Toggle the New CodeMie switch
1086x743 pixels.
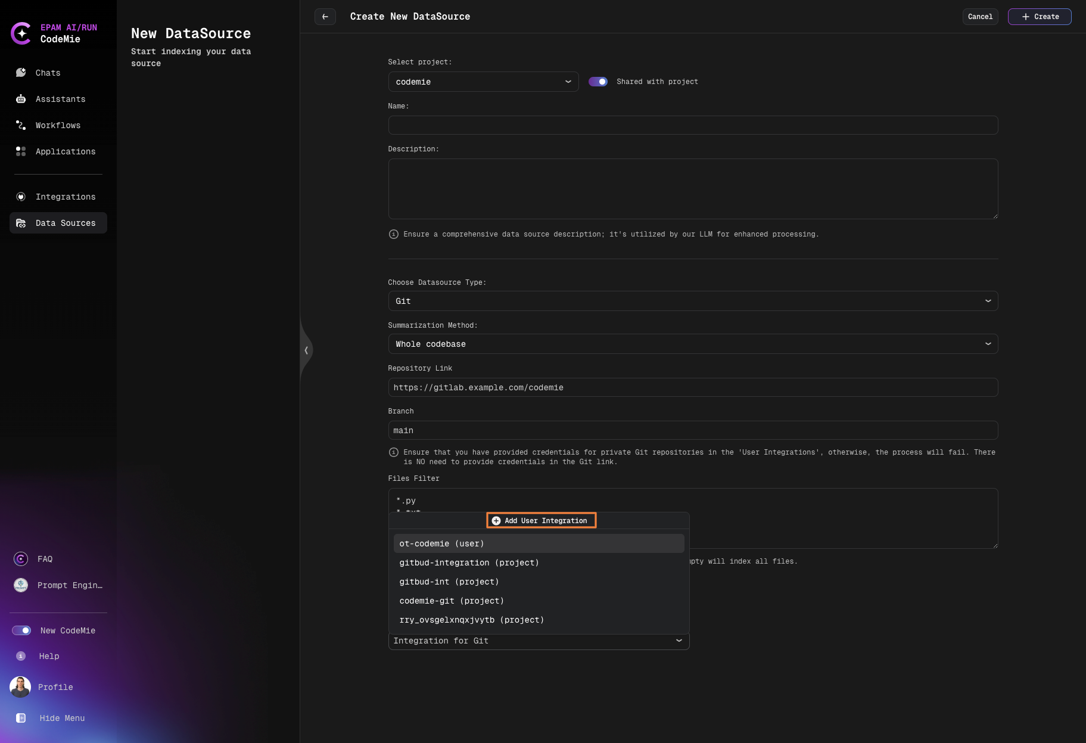21,630
